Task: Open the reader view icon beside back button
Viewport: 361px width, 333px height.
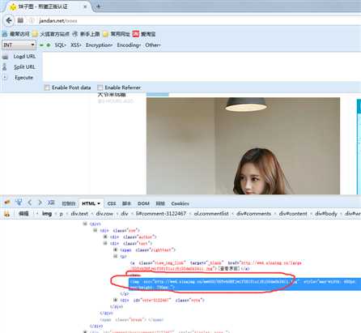Action: click(x=20, y=20)
